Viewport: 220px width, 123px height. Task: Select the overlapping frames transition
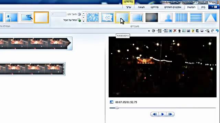137,17
